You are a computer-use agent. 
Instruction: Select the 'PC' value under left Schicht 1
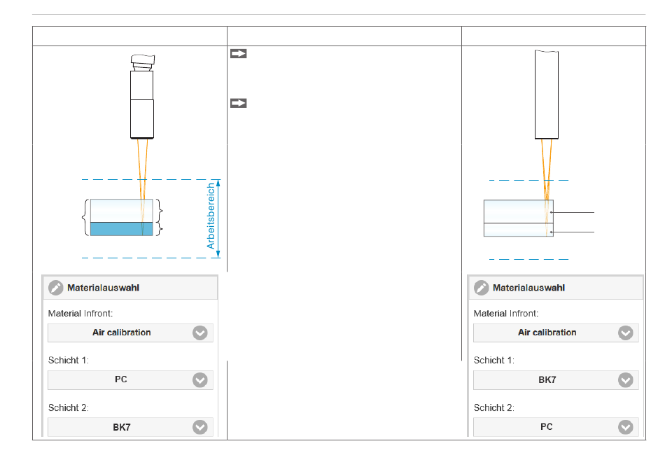pyautogui.click(x=121, y=379)
